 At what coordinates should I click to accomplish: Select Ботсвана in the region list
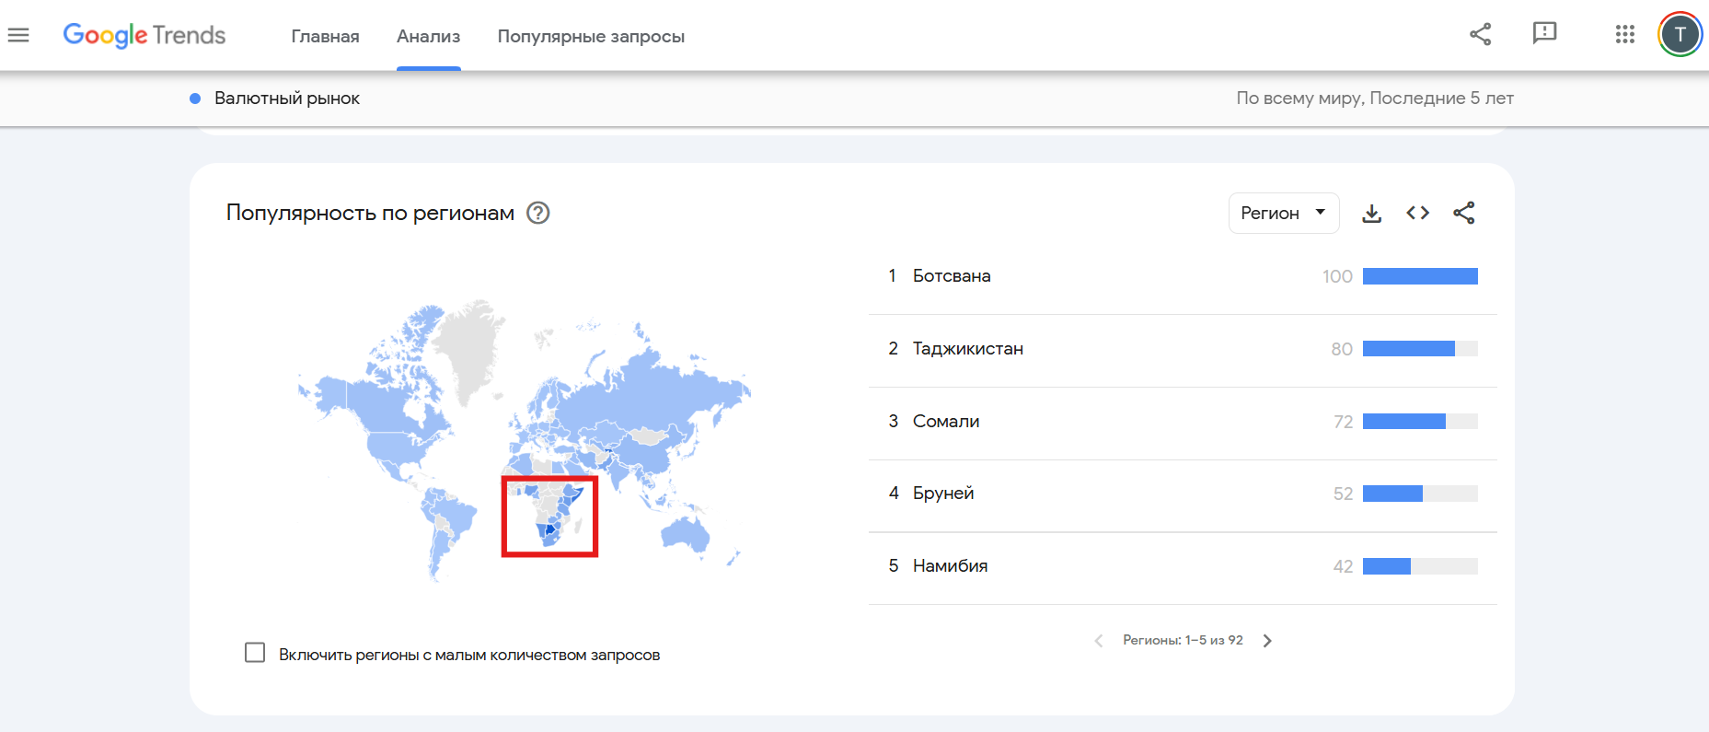pyautogui.click(x=952, y=276)
